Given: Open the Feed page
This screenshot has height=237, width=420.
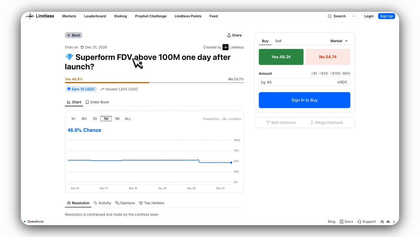Looking at the screenshot, I should tap(213, 16).
